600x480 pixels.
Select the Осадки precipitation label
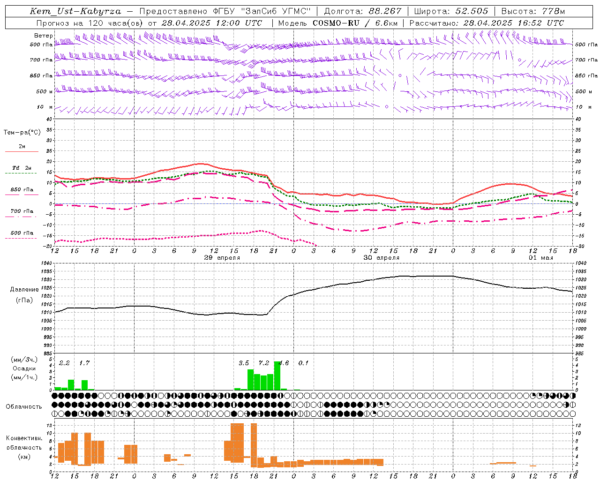[24, 368]
